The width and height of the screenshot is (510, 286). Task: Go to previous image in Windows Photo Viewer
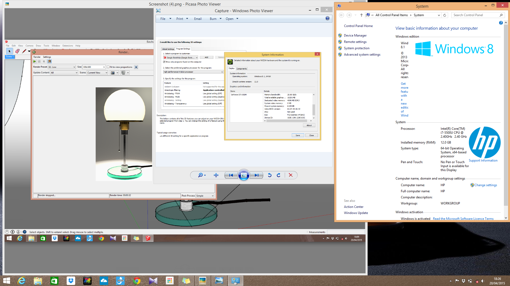click(x=231, y=175)
